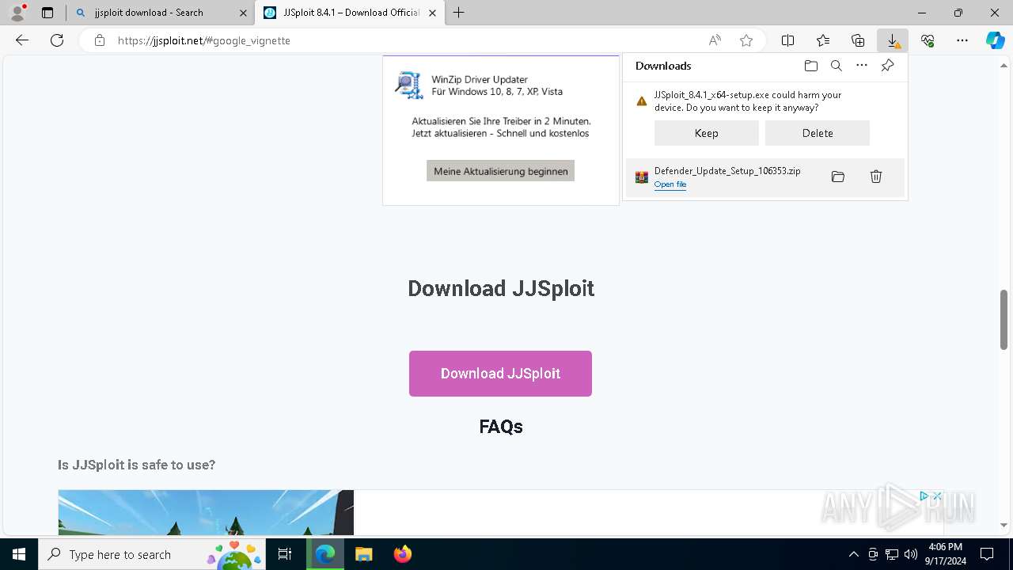Open new tab with plus button
The image size is (1013, 570).
click(x=459, y=13)
